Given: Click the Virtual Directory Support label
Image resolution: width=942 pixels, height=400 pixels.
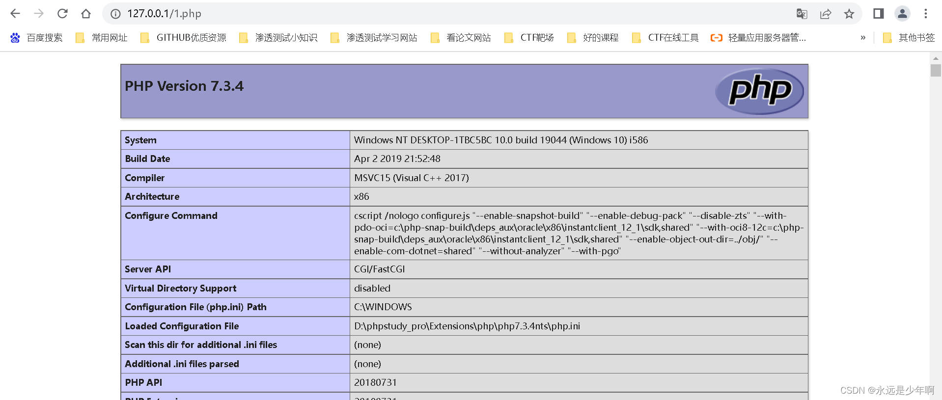Looking at the screenshot, I should click(180, 288).
